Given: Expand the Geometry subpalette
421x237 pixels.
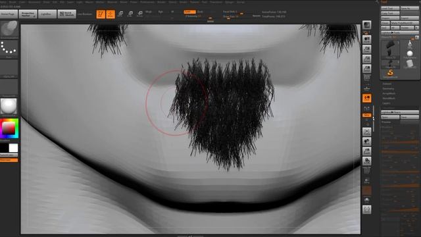Looking at the screenshot, I should click(388, 89).
